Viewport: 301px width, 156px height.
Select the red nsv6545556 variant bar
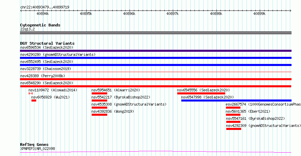201,93
